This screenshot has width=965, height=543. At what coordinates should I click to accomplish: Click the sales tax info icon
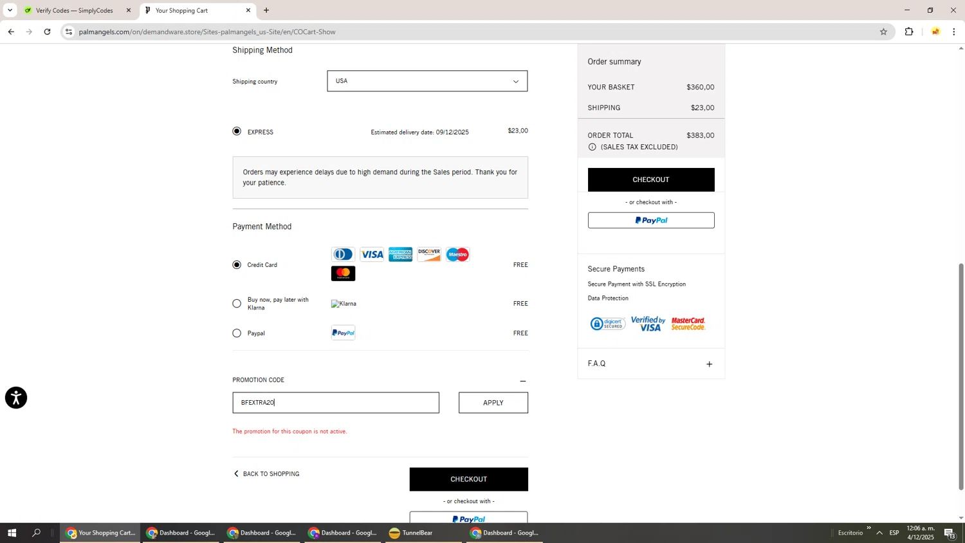[x=592, y=147]
